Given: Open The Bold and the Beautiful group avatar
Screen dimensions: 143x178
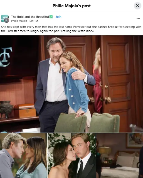Looking at the screenshot, I should tap(5, 18).
